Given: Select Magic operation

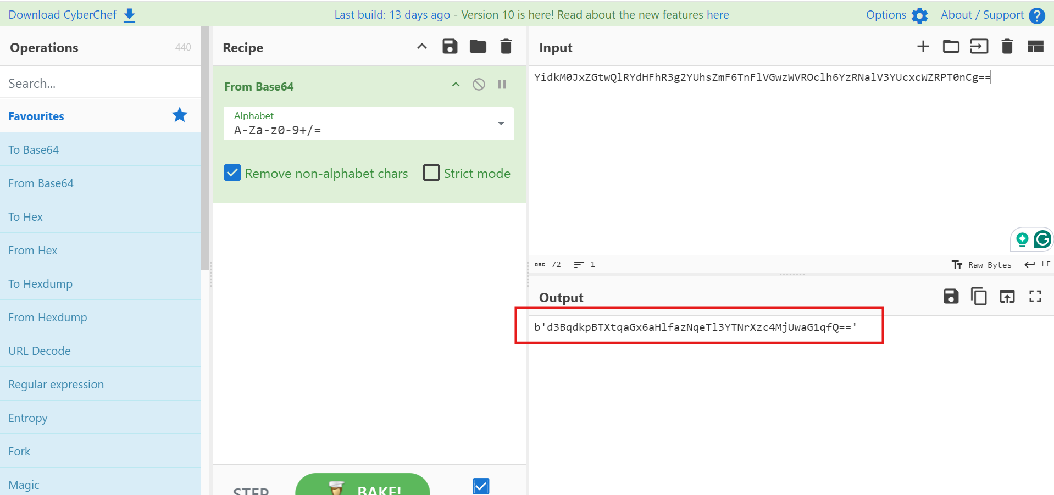Looking at the screenshot, I should [x=101, y=482].
